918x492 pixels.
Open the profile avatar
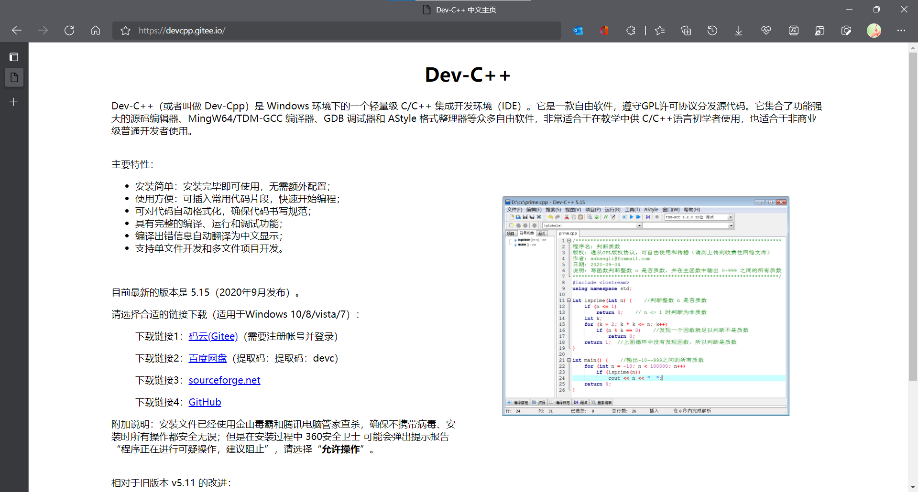click(x=874, y=31)
